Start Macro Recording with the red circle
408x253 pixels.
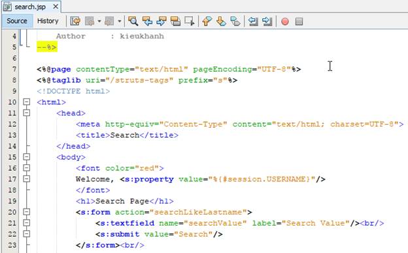tap(285, 22)
